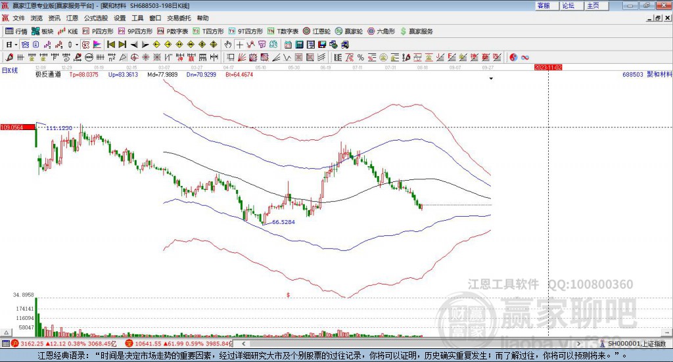The height and width of the screenshot is (362, 673).
Task: Open the P数字表 number table
Action: [x=173, y=32]
